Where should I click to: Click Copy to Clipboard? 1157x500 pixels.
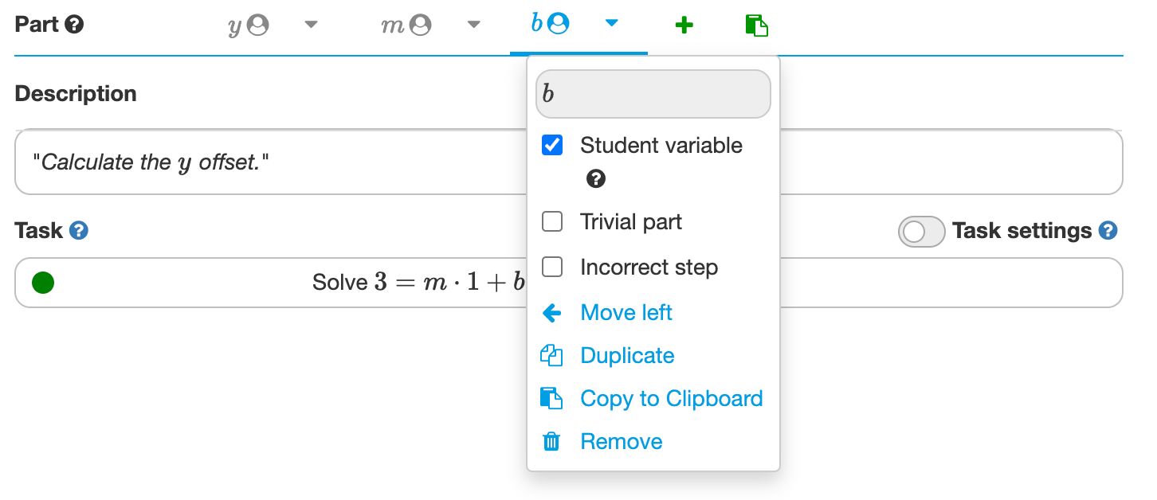(x=671, y=398)
